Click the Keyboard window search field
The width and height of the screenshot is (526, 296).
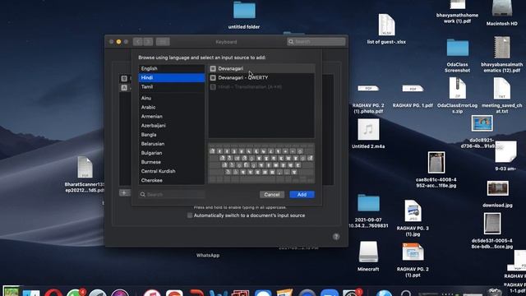click(316, 42)
